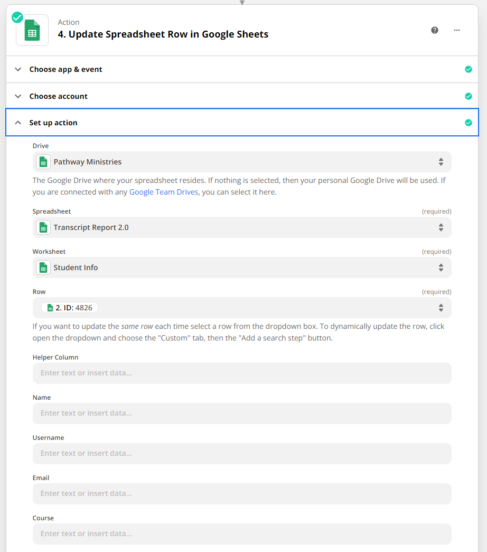The width and height of the screenshot is (487, 552).
Task: Click the Sheets icon in Drive field
Action: tap(43, 162)
